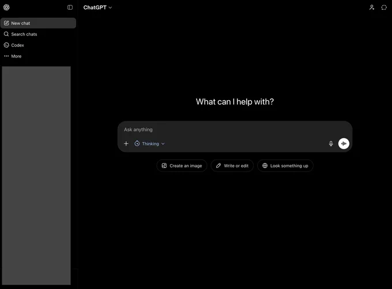Click the plus attach icon

(126, 143)
